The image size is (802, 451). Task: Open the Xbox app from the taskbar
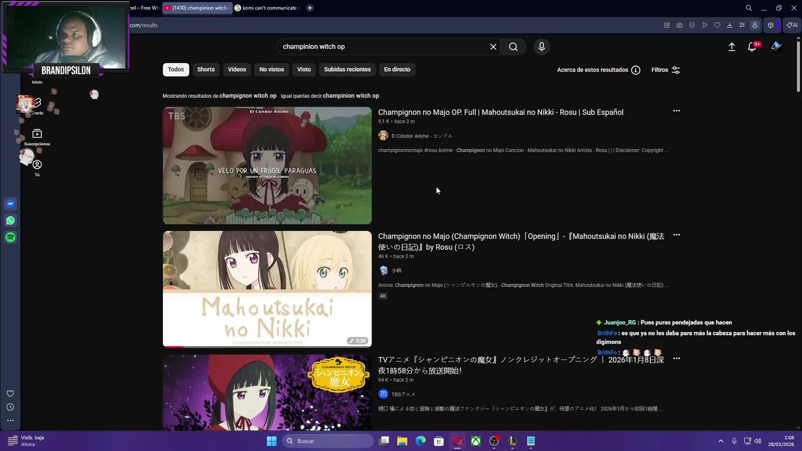point(476,441)
